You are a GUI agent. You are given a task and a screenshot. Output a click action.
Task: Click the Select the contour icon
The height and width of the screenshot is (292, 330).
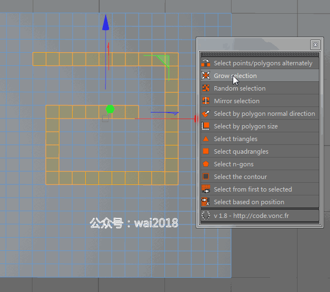(206, 176)
